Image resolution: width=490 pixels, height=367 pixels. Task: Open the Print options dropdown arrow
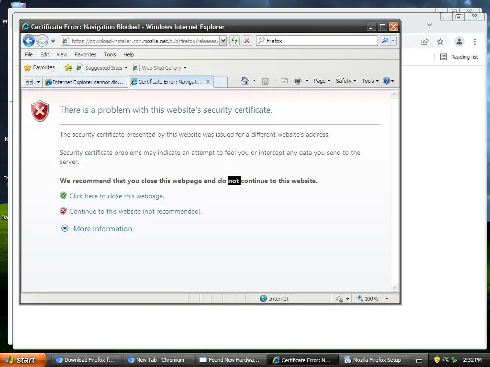pos(307,81)
